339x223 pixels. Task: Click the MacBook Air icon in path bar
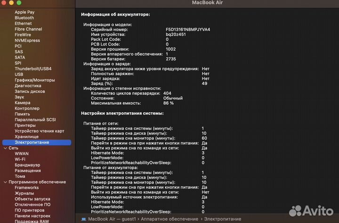click(x=84, y=219)
